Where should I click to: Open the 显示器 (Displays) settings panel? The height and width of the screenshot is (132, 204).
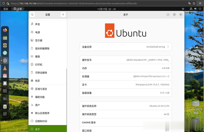point(47,40)
